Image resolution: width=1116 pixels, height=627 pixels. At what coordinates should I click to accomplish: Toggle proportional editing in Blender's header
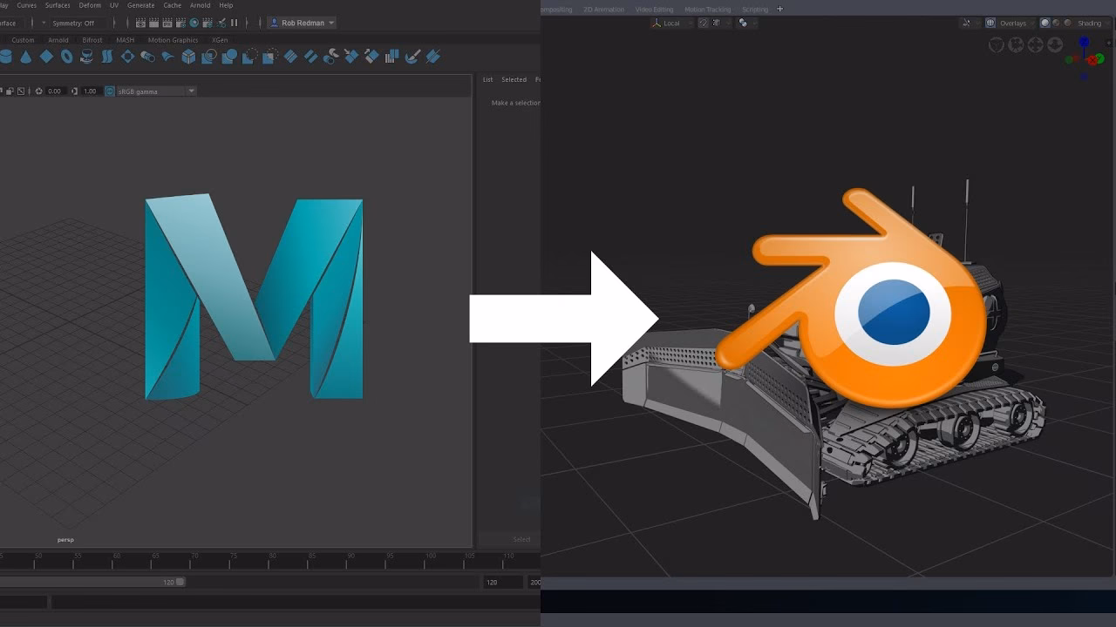[x=743, y=23]
